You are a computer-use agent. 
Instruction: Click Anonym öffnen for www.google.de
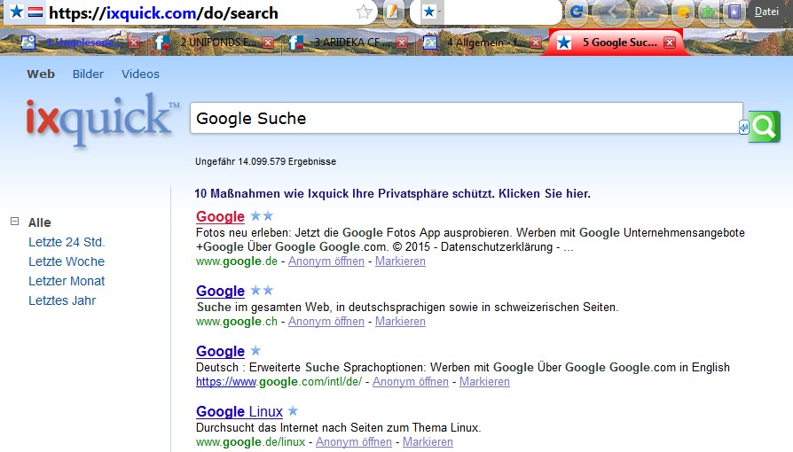click(x=326, y=261)
